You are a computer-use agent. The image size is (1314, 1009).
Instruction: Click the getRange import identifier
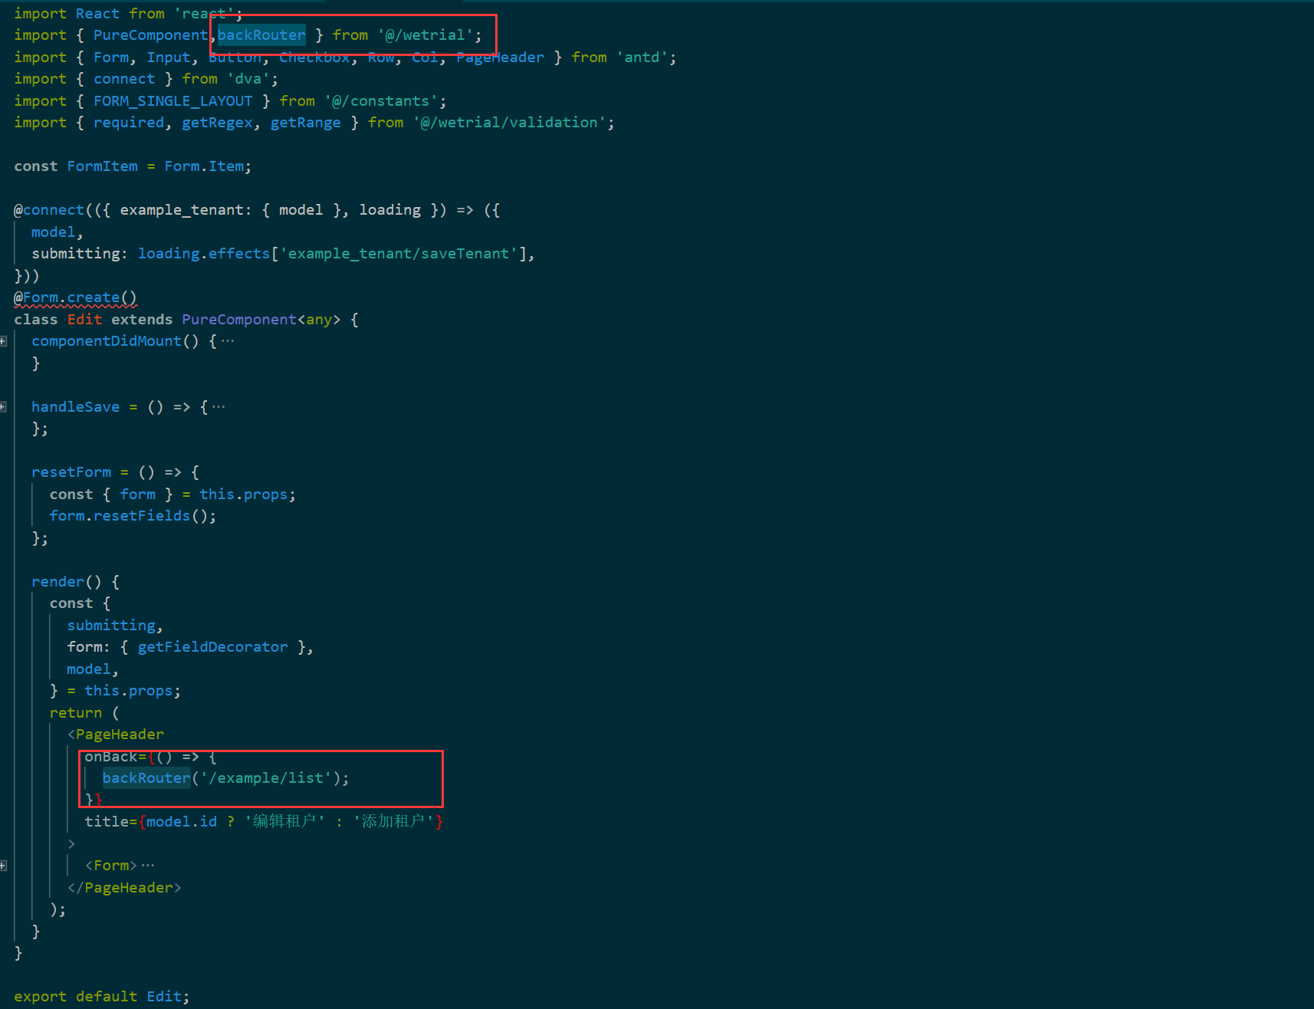click(306, 123)
